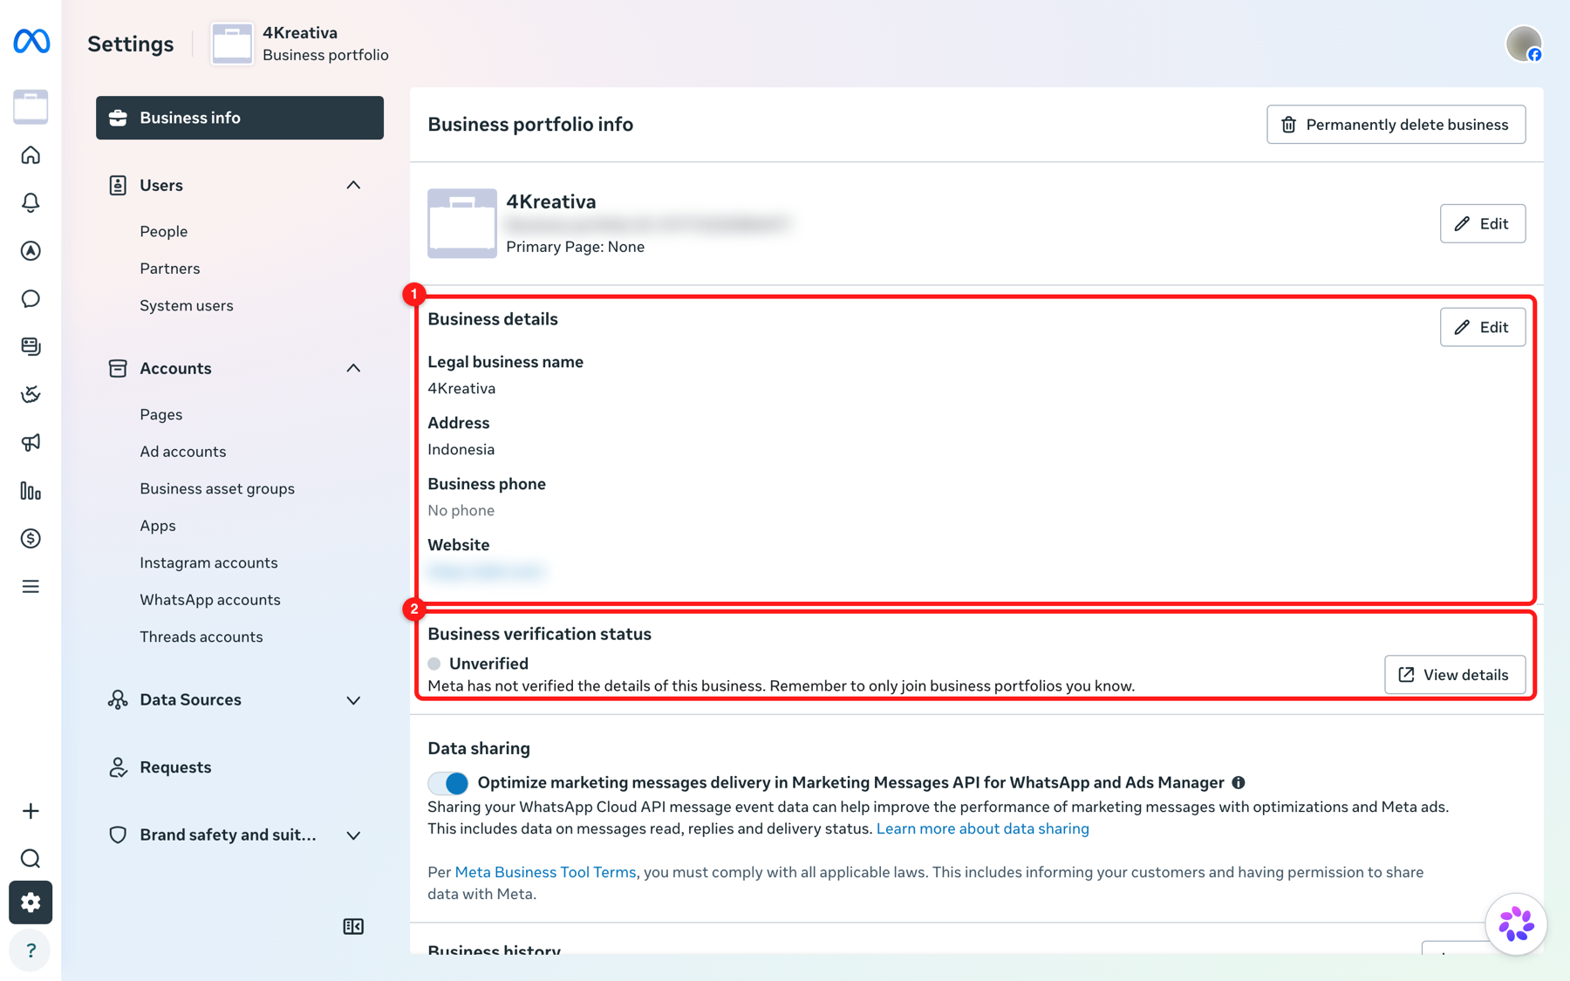Collapse the Users section chevron
The width and height of the screenshot is (1570, 981).
click(x=353, y=185)
